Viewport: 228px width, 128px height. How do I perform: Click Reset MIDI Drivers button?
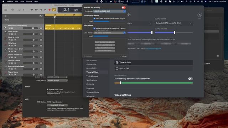[x=57, y=105]
